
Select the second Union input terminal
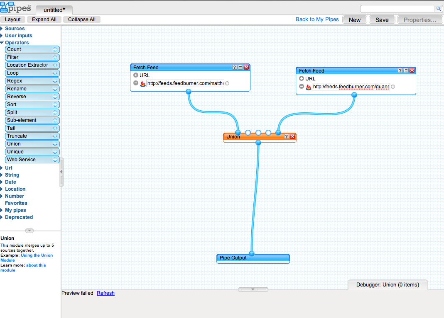(248, 133)
